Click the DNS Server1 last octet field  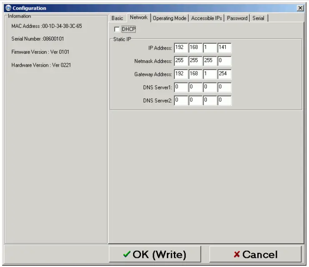click(x=224, y=87)
